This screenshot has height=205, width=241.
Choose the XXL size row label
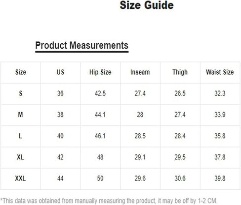coord(20,178)
